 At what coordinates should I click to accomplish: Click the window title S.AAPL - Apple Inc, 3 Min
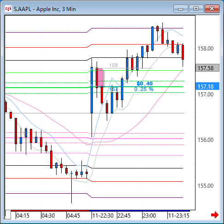[45, 9]
